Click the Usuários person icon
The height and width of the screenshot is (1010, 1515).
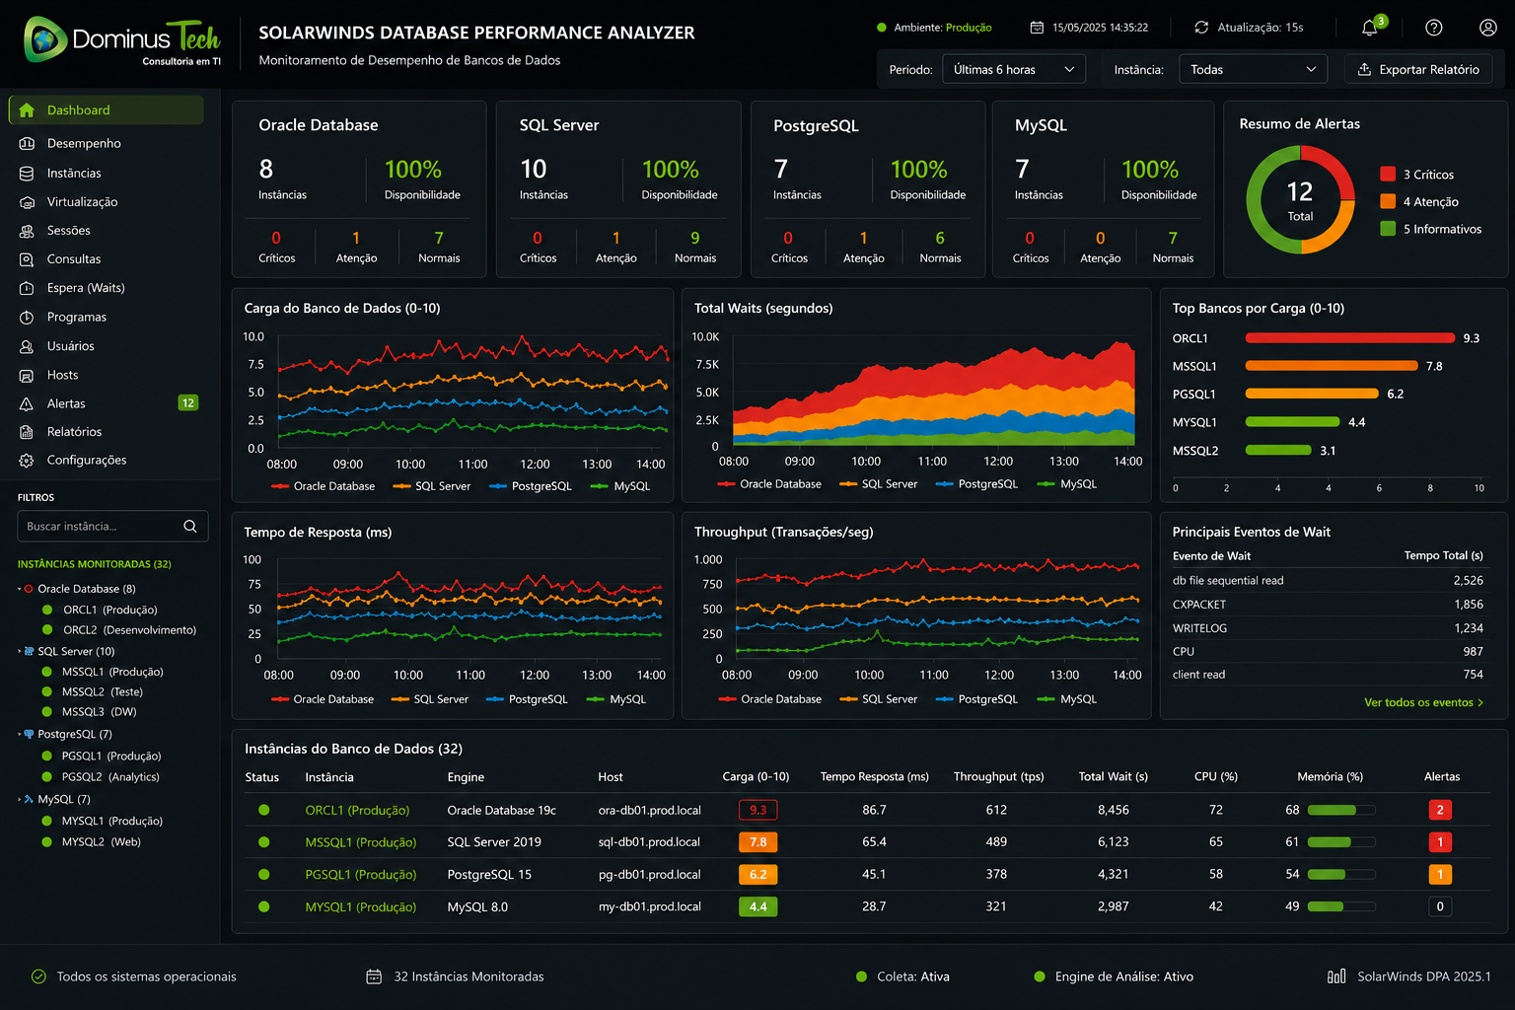(27, 346)
